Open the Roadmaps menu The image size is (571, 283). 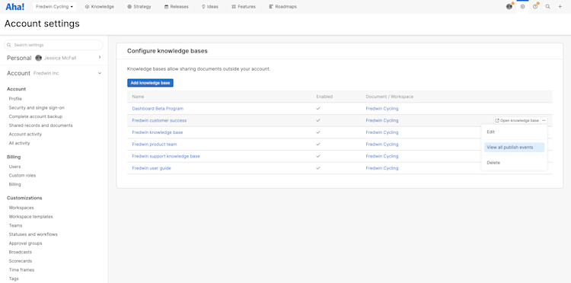pos(282,7)
